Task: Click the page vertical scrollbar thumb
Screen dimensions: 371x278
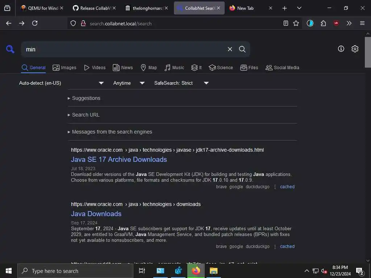Action: (x=368, y=52)
